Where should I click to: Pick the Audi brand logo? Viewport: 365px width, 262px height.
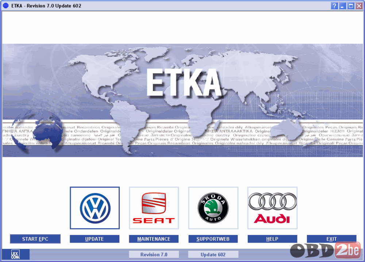tap(272, 208)
